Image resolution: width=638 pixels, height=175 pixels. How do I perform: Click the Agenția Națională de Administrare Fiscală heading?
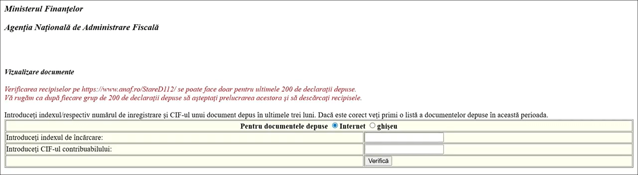(x=81, y=27)
